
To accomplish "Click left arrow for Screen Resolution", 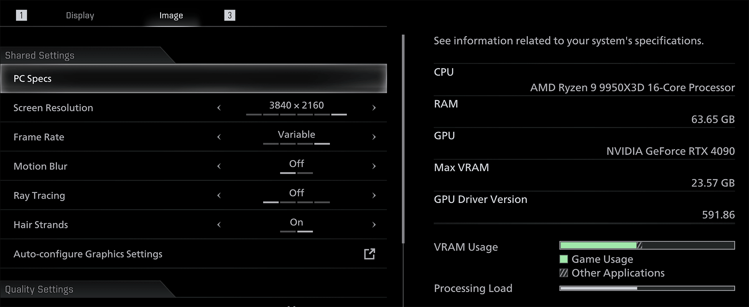I will point(219,108).
